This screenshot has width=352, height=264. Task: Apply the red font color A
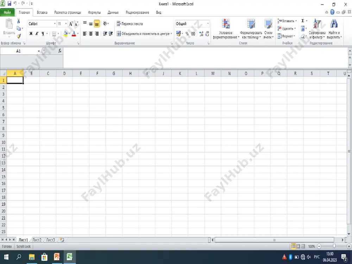(74, 34)
